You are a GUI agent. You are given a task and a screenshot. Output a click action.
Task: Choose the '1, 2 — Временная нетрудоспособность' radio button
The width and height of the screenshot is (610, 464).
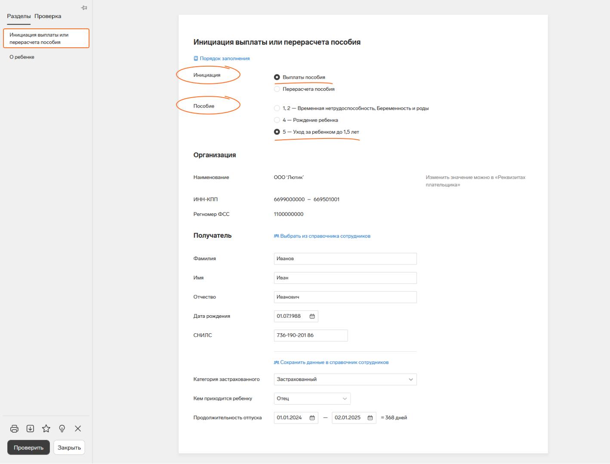tap(277, 108)
